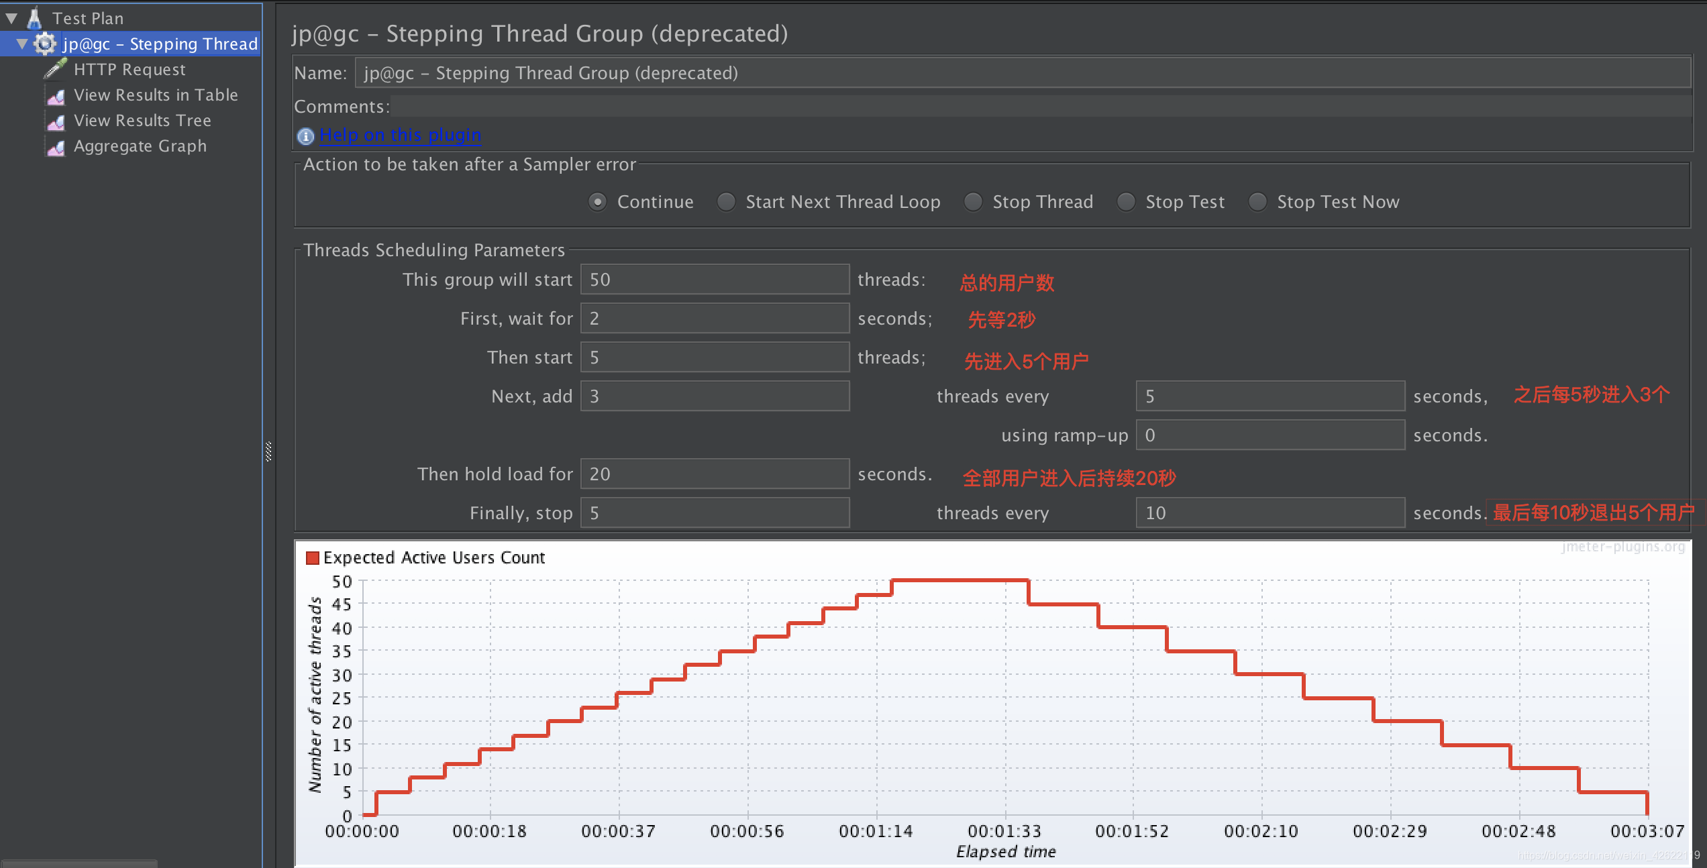This screenshot has height=868, width=1707.
Task: Select the Stop Test radio button
Action: [x=1126, y=202]
